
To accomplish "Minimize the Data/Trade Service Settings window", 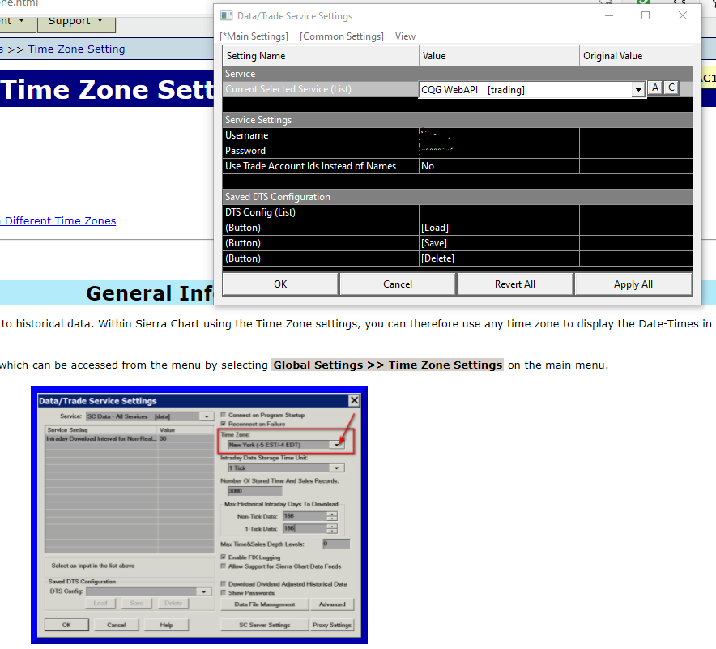I will click(x=609, y=16).
